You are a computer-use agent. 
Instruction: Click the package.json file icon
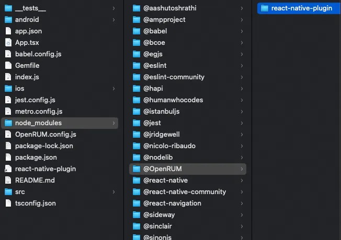click(8, 158)
